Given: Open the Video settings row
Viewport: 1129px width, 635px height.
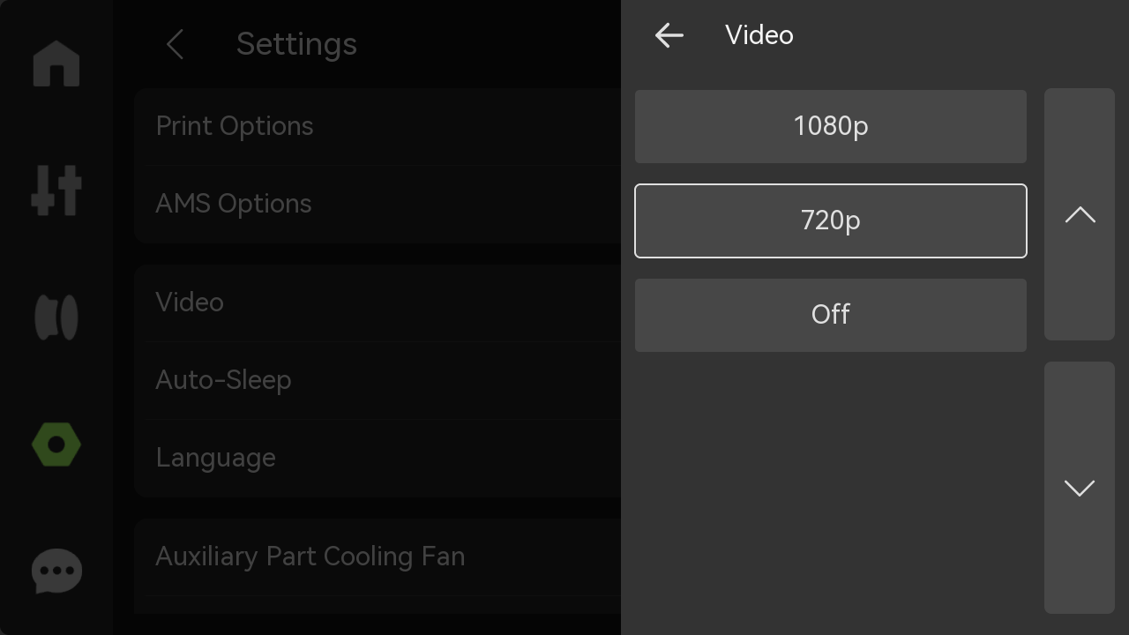Looking at the screenshot, I should pos(378,303).
